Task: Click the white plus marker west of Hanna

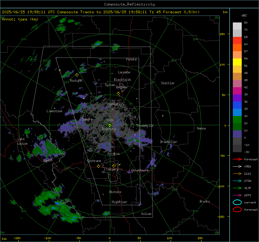Action: pyautogui.click(x=163, y=116)
